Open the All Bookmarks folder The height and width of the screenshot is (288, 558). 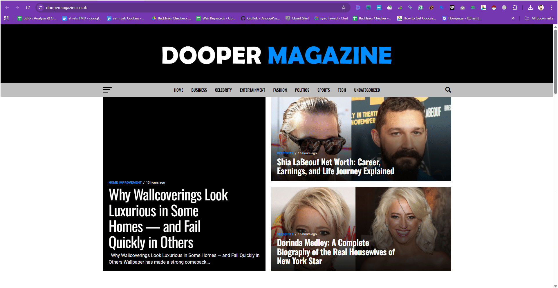tap(539, 18)
